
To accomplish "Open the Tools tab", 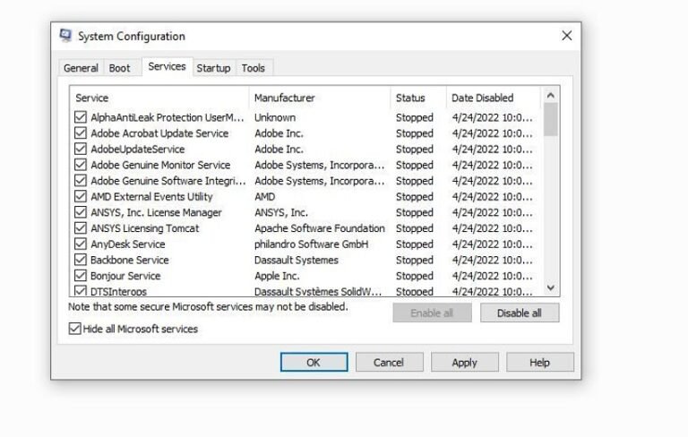I will click(253, 68).
